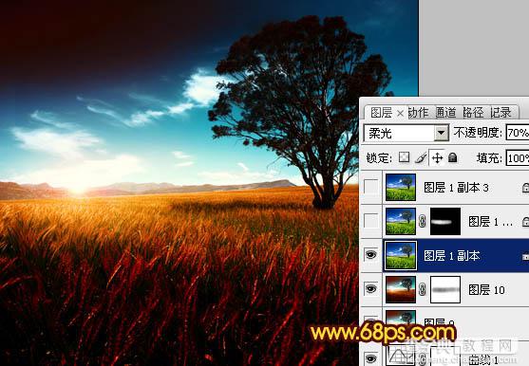Select the black layer mask of 图层 1 …

click(445, 221)
